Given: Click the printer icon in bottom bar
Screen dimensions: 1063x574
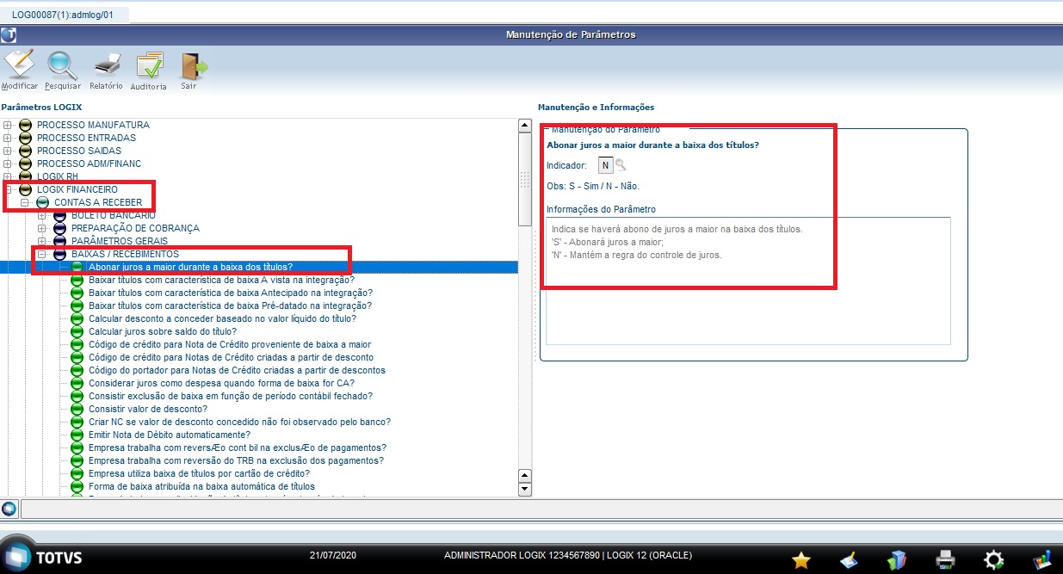Looking at the screenshot, I should 946,559.
